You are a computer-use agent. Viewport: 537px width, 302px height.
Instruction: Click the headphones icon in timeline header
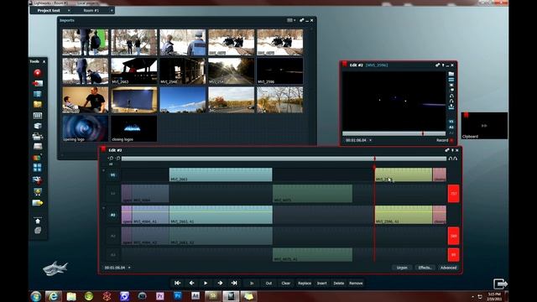(453, 159)
